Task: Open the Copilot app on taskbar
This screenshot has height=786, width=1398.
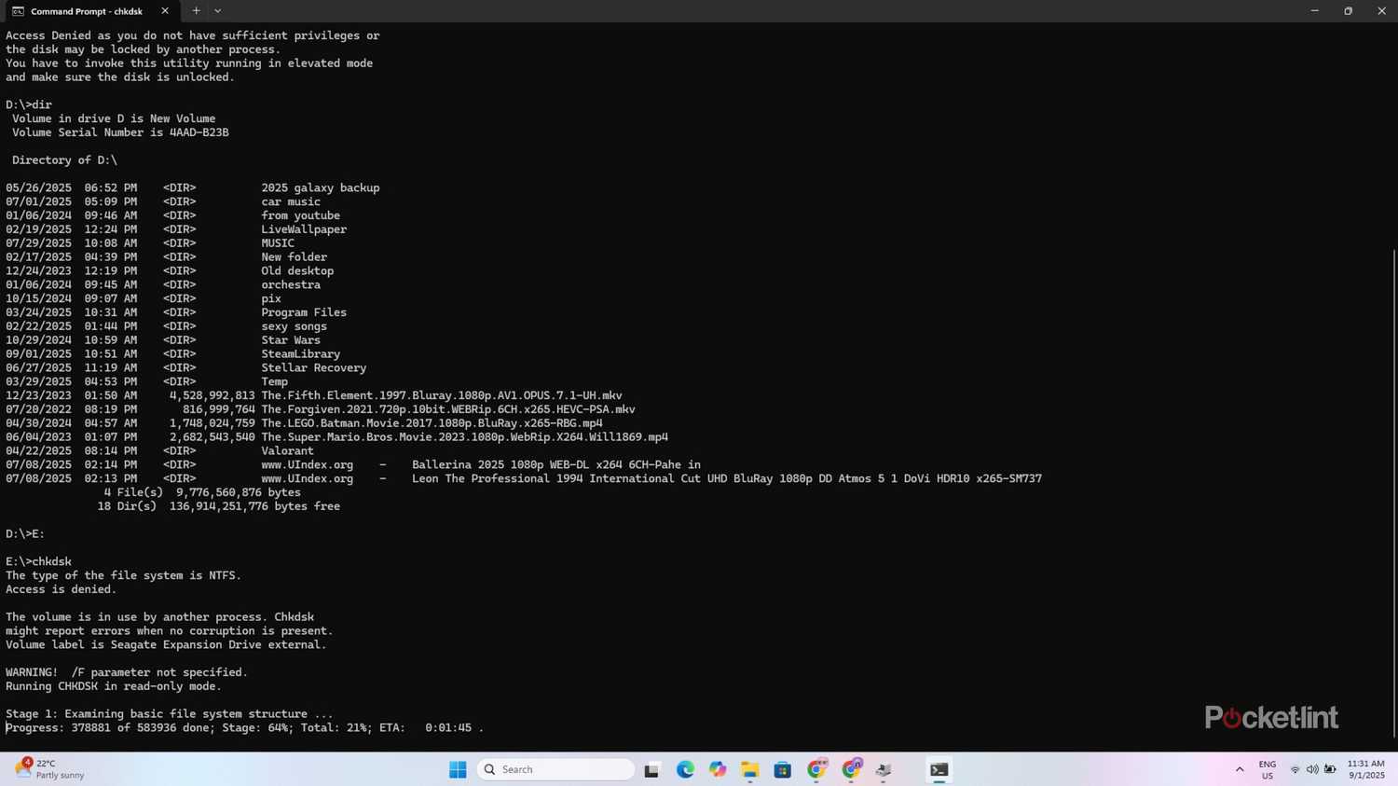Action: 718,769
